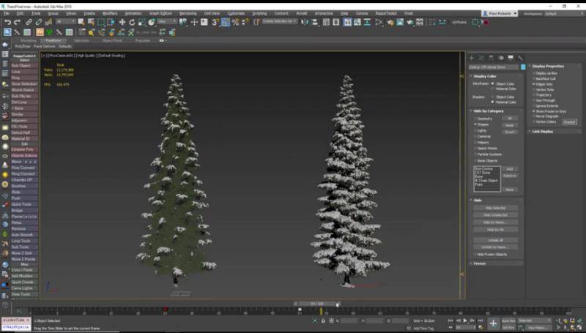Open the Create tab plus icon
This screenshot has height=333, width=586.
pyautogui.click(x=472, y=58)
